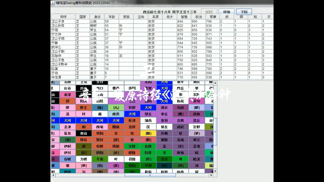The height and width of the screenshot is (182, 324).
Task: Select the 北亳 map tile
Action: click(x=180, y=140)
